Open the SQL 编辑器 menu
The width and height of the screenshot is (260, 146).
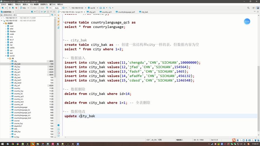34,4
